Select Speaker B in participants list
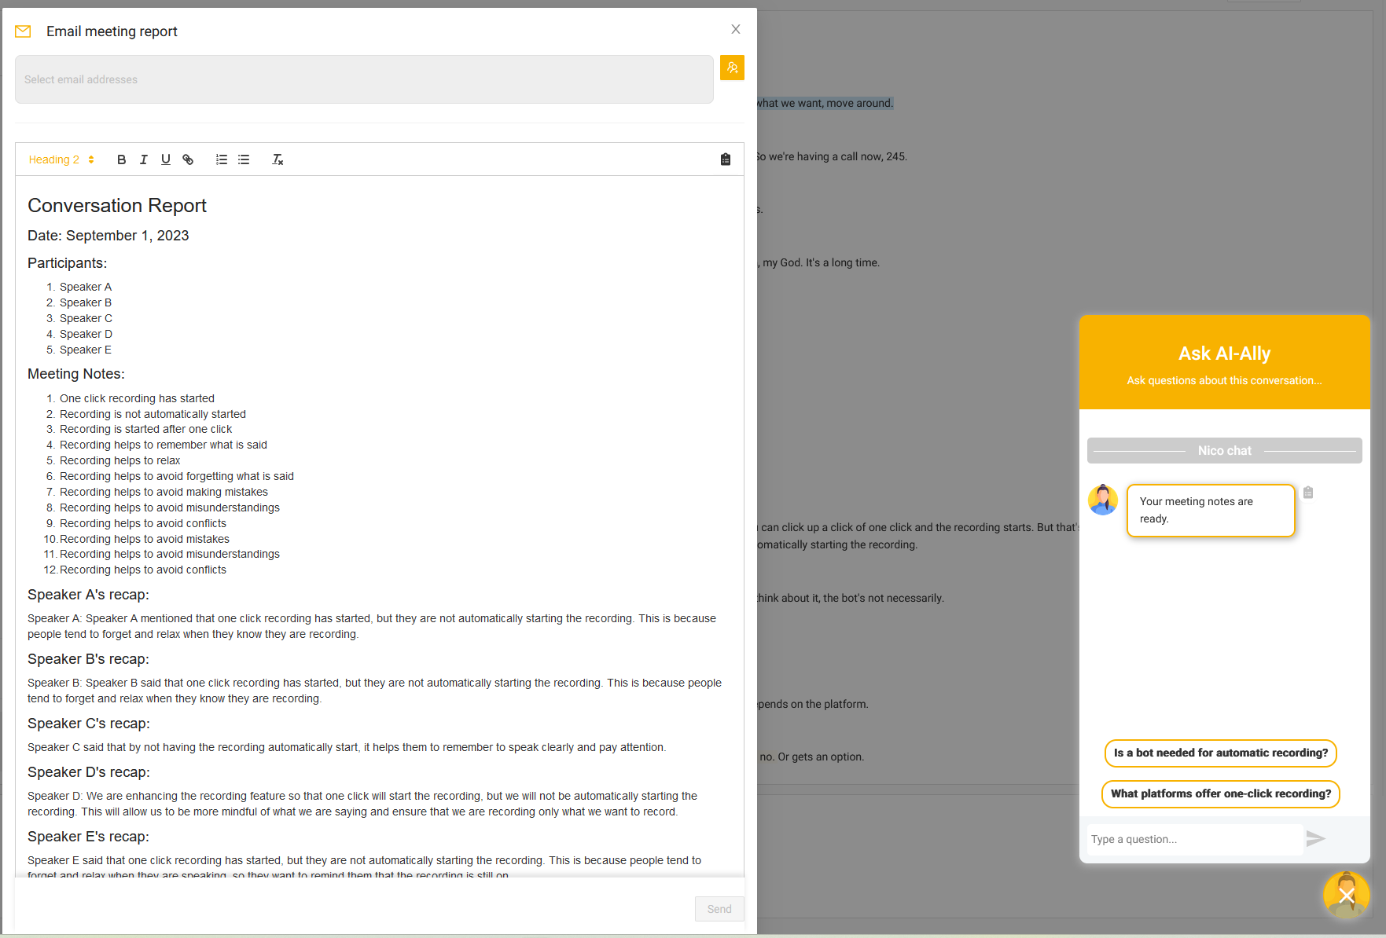The height and width of the screenshot is (938, 1386). coord(86,302)
